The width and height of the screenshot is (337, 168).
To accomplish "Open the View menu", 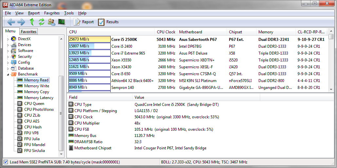I will pyautogui.click(x=20, y=13).
